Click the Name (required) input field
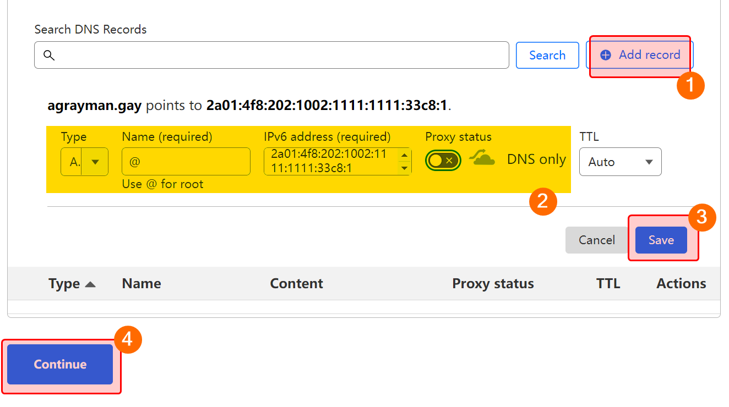Screen dimensions: 729x407 pos(186,162)
